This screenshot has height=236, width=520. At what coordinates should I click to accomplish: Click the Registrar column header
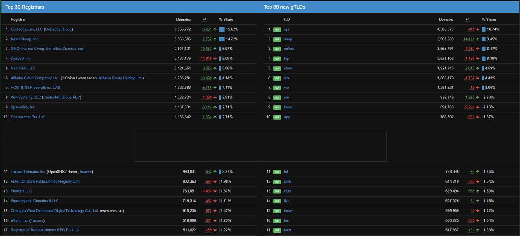pyautogui.click(x=18, y=20)
